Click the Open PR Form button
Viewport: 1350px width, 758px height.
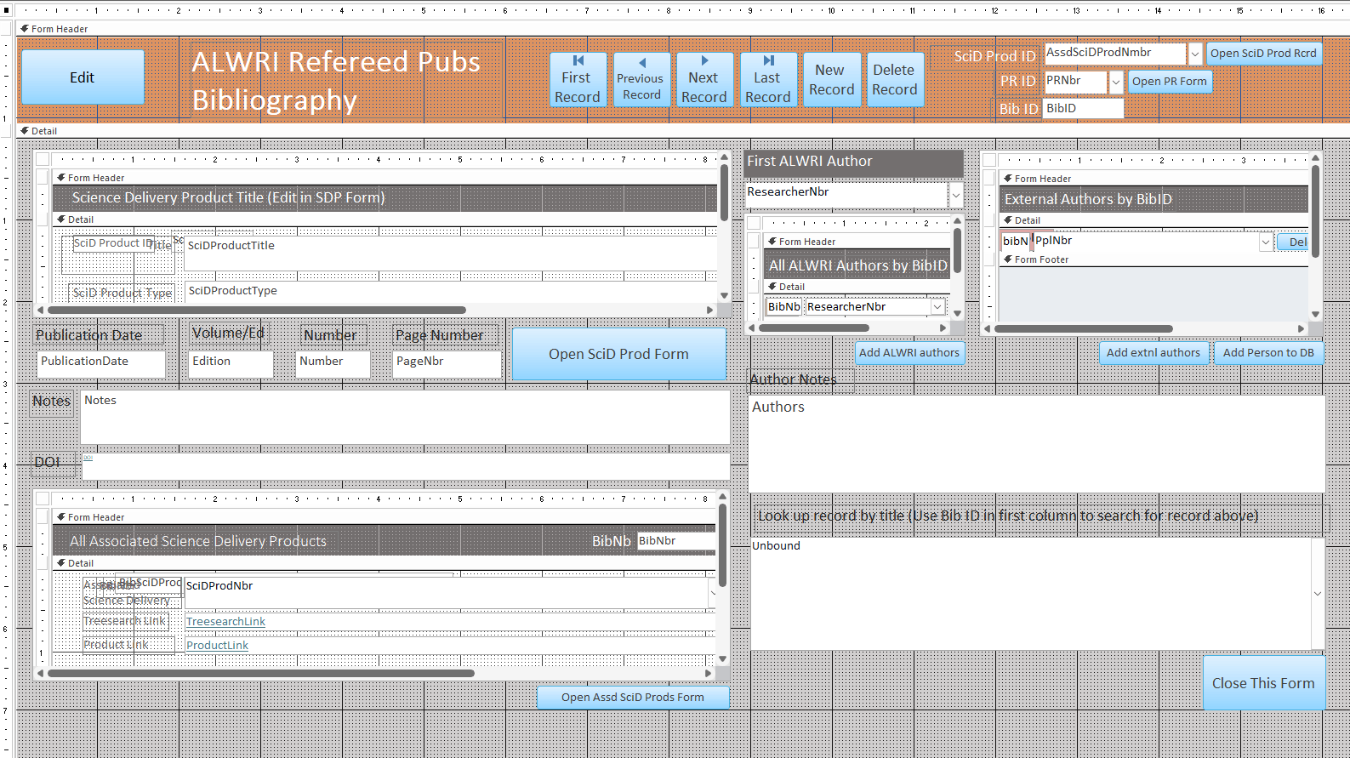[1170, 82]
